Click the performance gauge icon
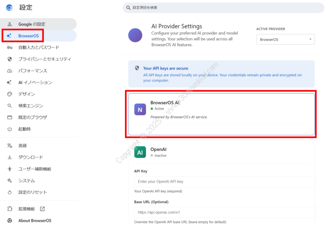336x226 pixels. tap(9, 71)
